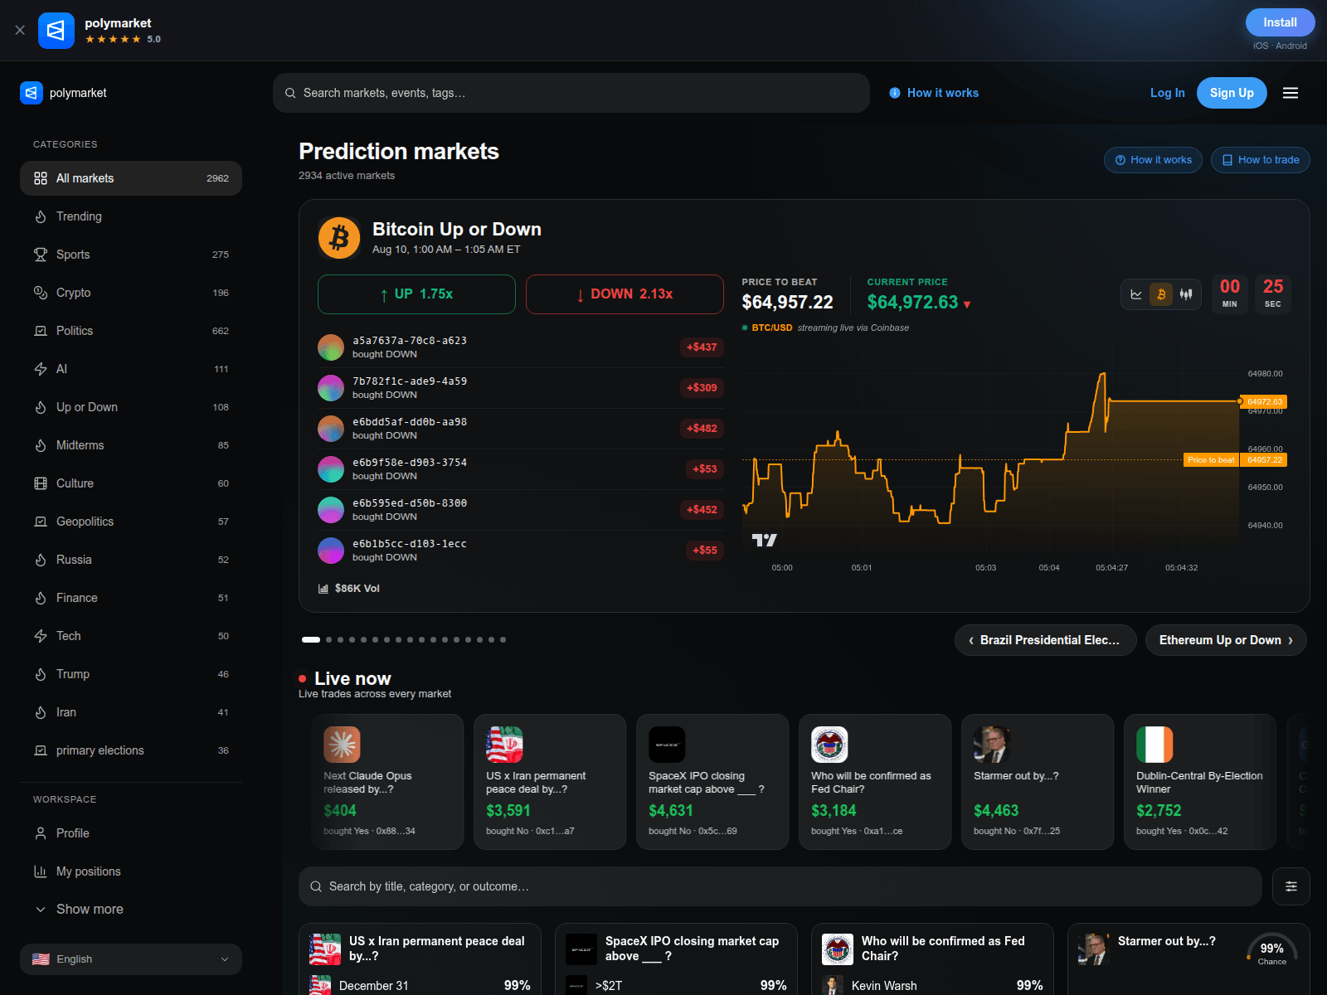Click the >$2T outcome row
This screenshot has width=1327, height=995.
point(676,985)
